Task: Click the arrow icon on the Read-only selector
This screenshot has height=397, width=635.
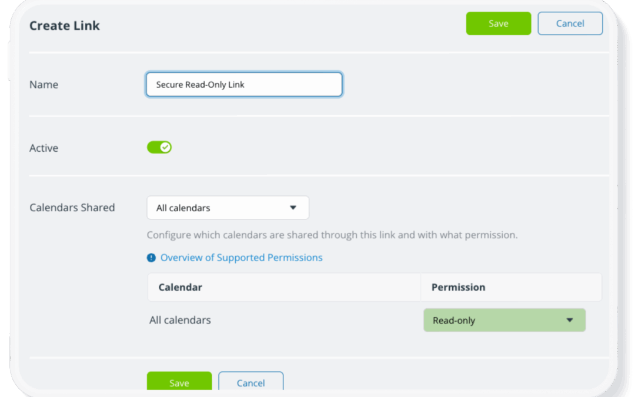Action: tap(569, 320)
